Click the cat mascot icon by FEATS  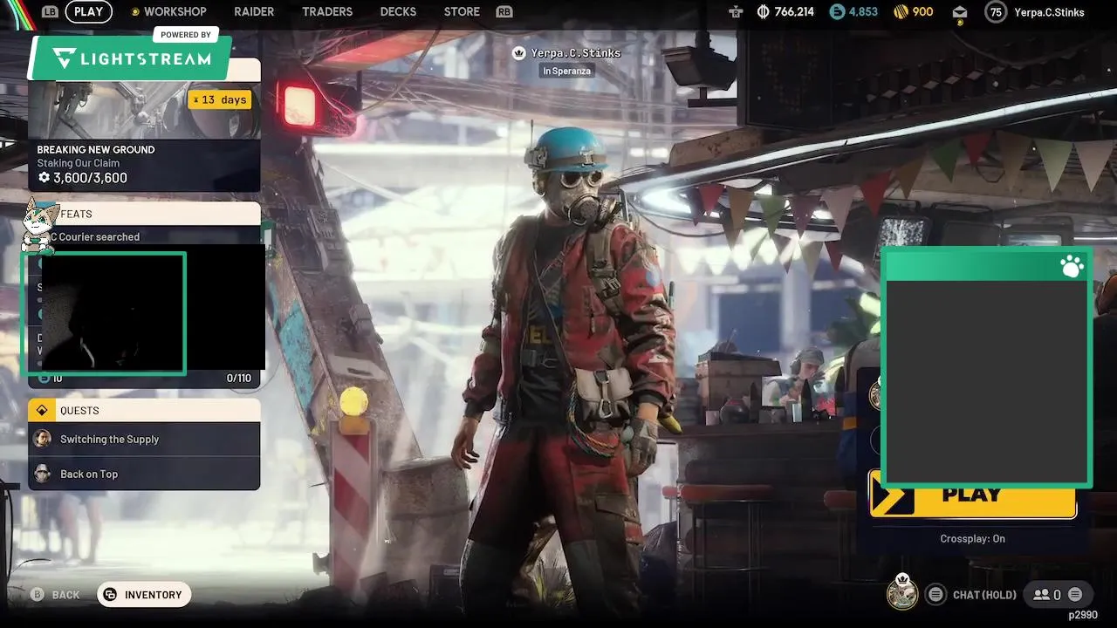click(x=38, y=224)
